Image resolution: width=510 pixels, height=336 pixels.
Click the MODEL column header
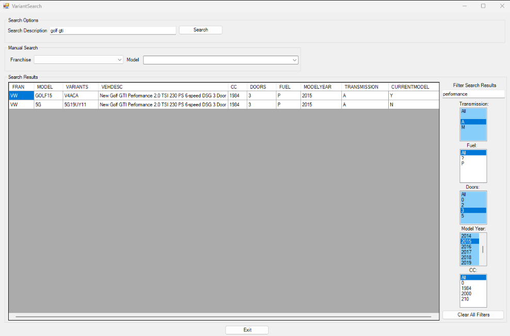pyautogui.click(x=48, y=87)
